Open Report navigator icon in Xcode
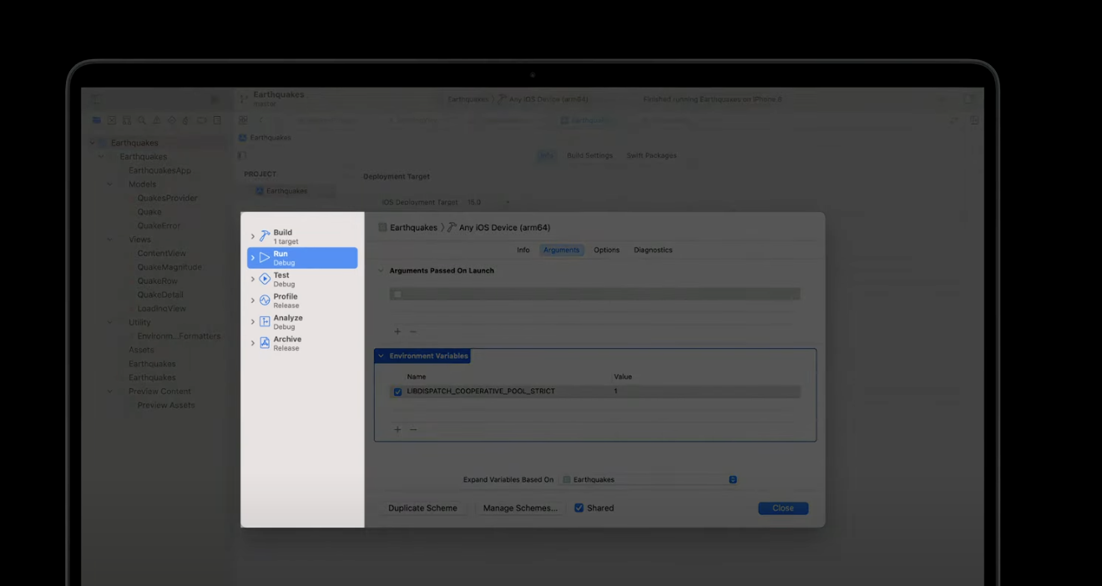The height and width of the screenshot is (586, 1102). pyautogui.click(x=217, y=121)
